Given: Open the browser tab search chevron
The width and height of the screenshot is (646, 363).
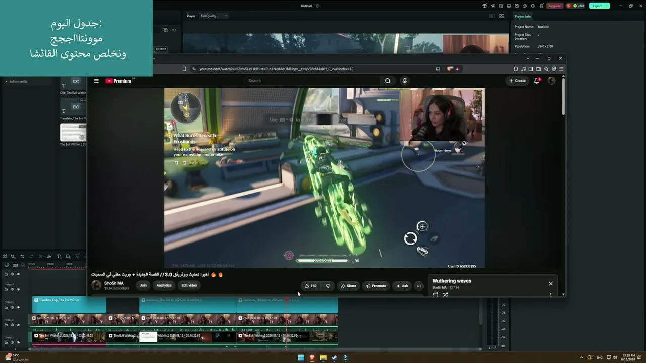Looking at the screenshot, I should click(528, 58).
